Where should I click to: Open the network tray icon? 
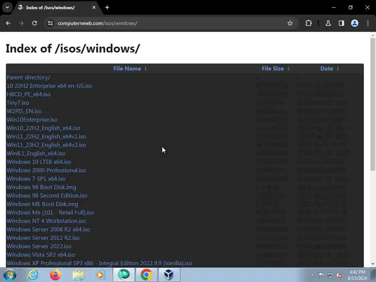[330, 275]
